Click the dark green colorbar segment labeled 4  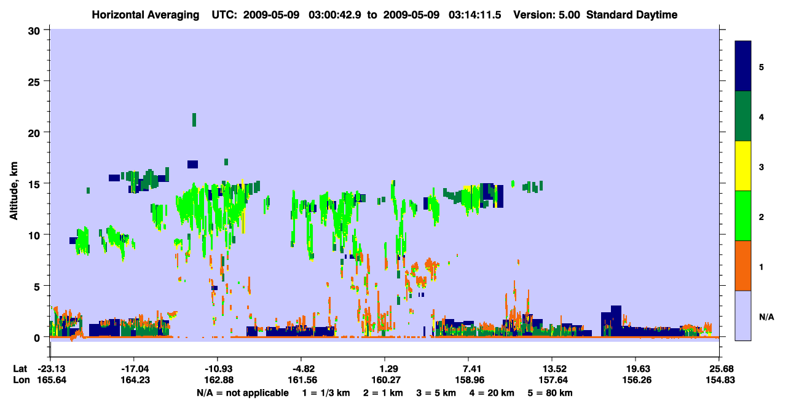[x=743, y=116]
